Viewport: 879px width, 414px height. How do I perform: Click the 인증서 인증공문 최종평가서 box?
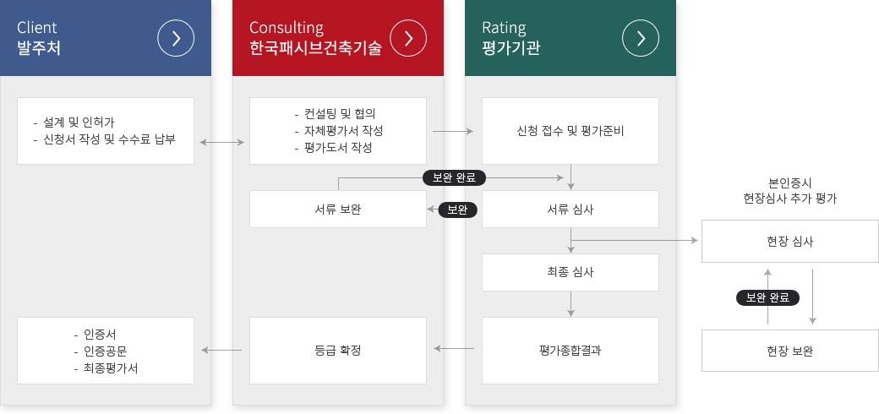tap(106, 351)
